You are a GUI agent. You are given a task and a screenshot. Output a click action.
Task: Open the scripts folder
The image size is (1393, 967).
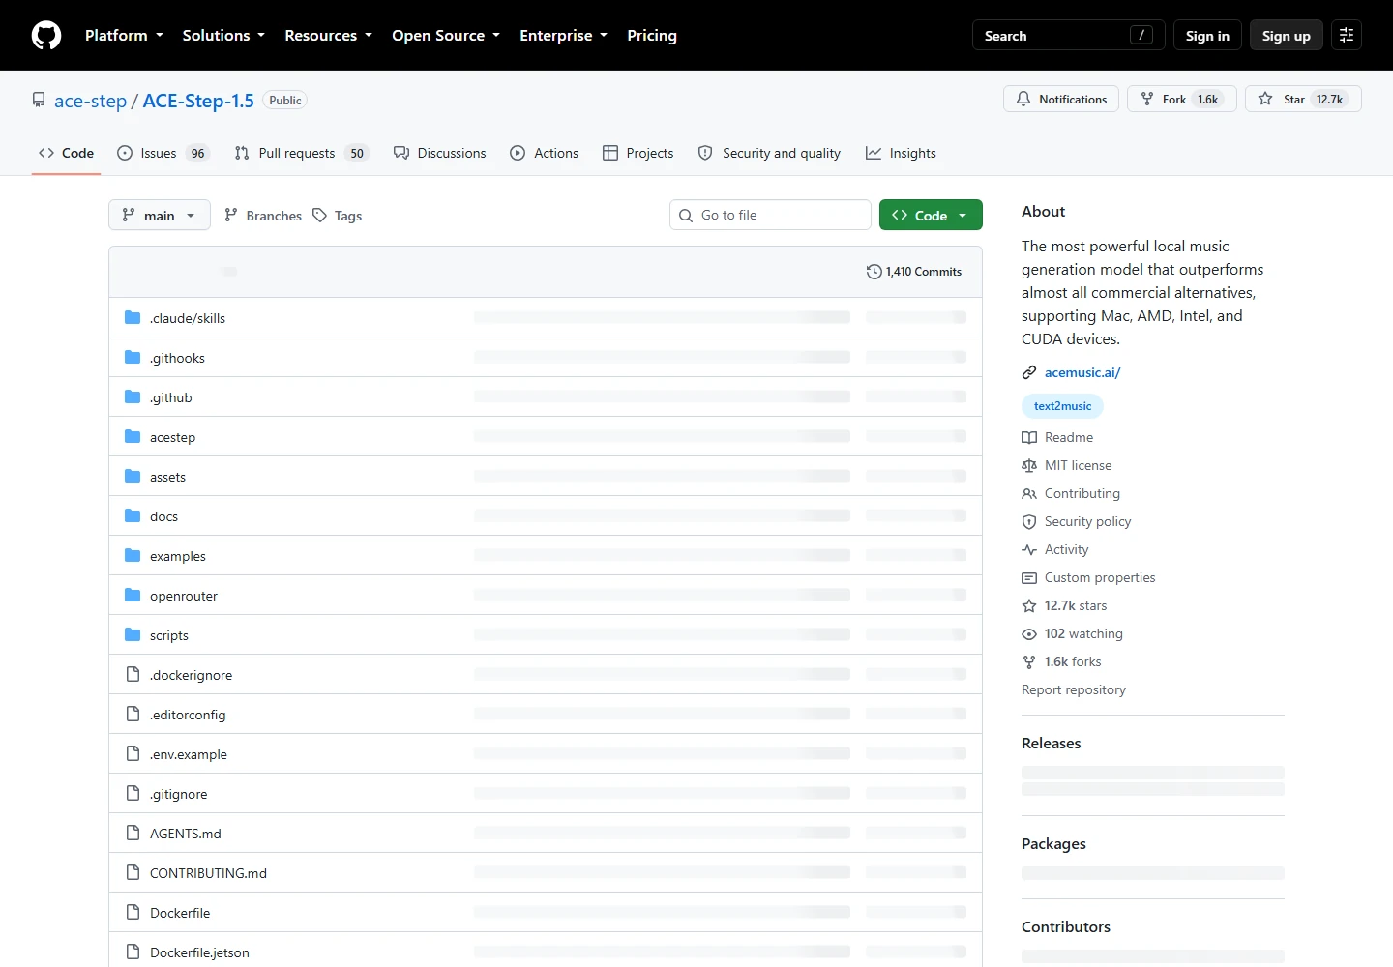tap(169, 635)
